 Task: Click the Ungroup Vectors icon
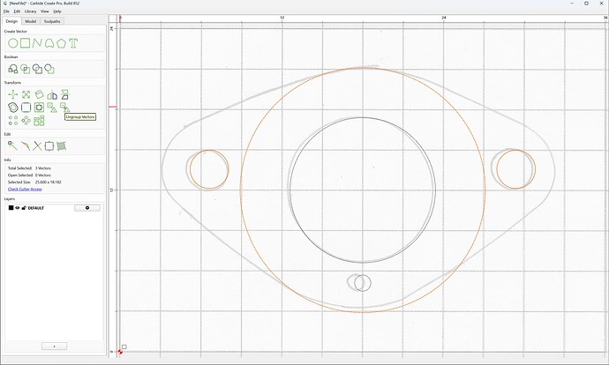(64, 108)
